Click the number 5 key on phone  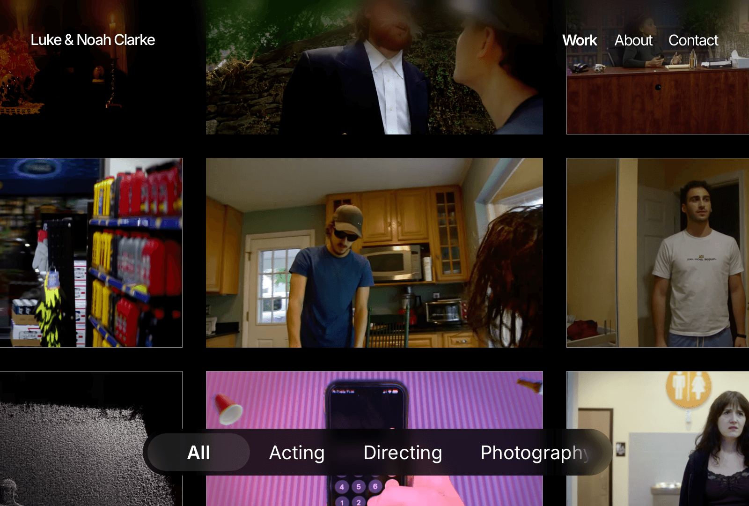[359, 487]
